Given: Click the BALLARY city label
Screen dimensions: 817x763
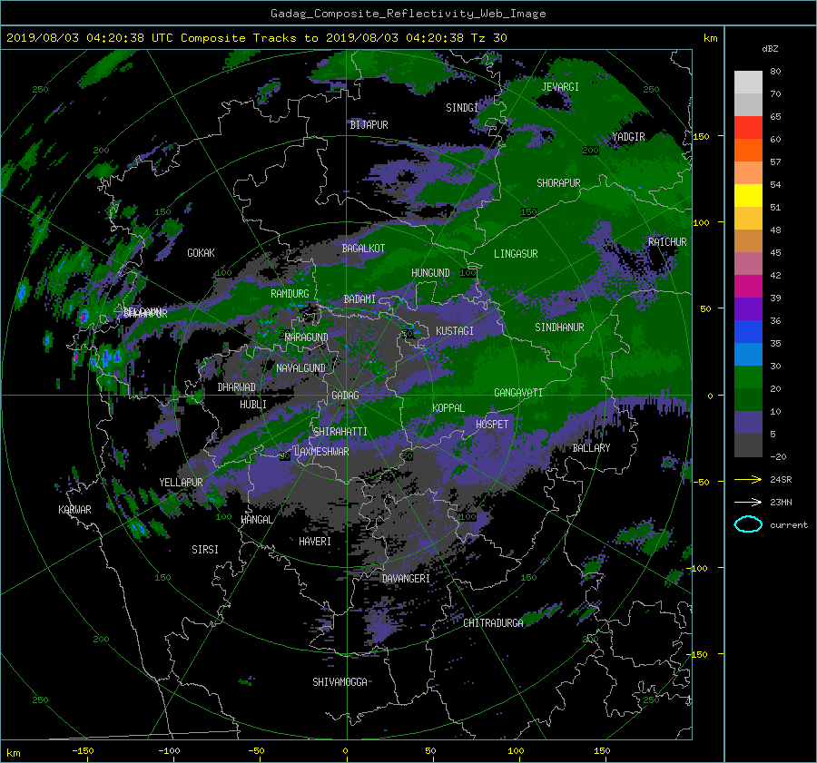Looking at the screenshot, I should 591,448.
